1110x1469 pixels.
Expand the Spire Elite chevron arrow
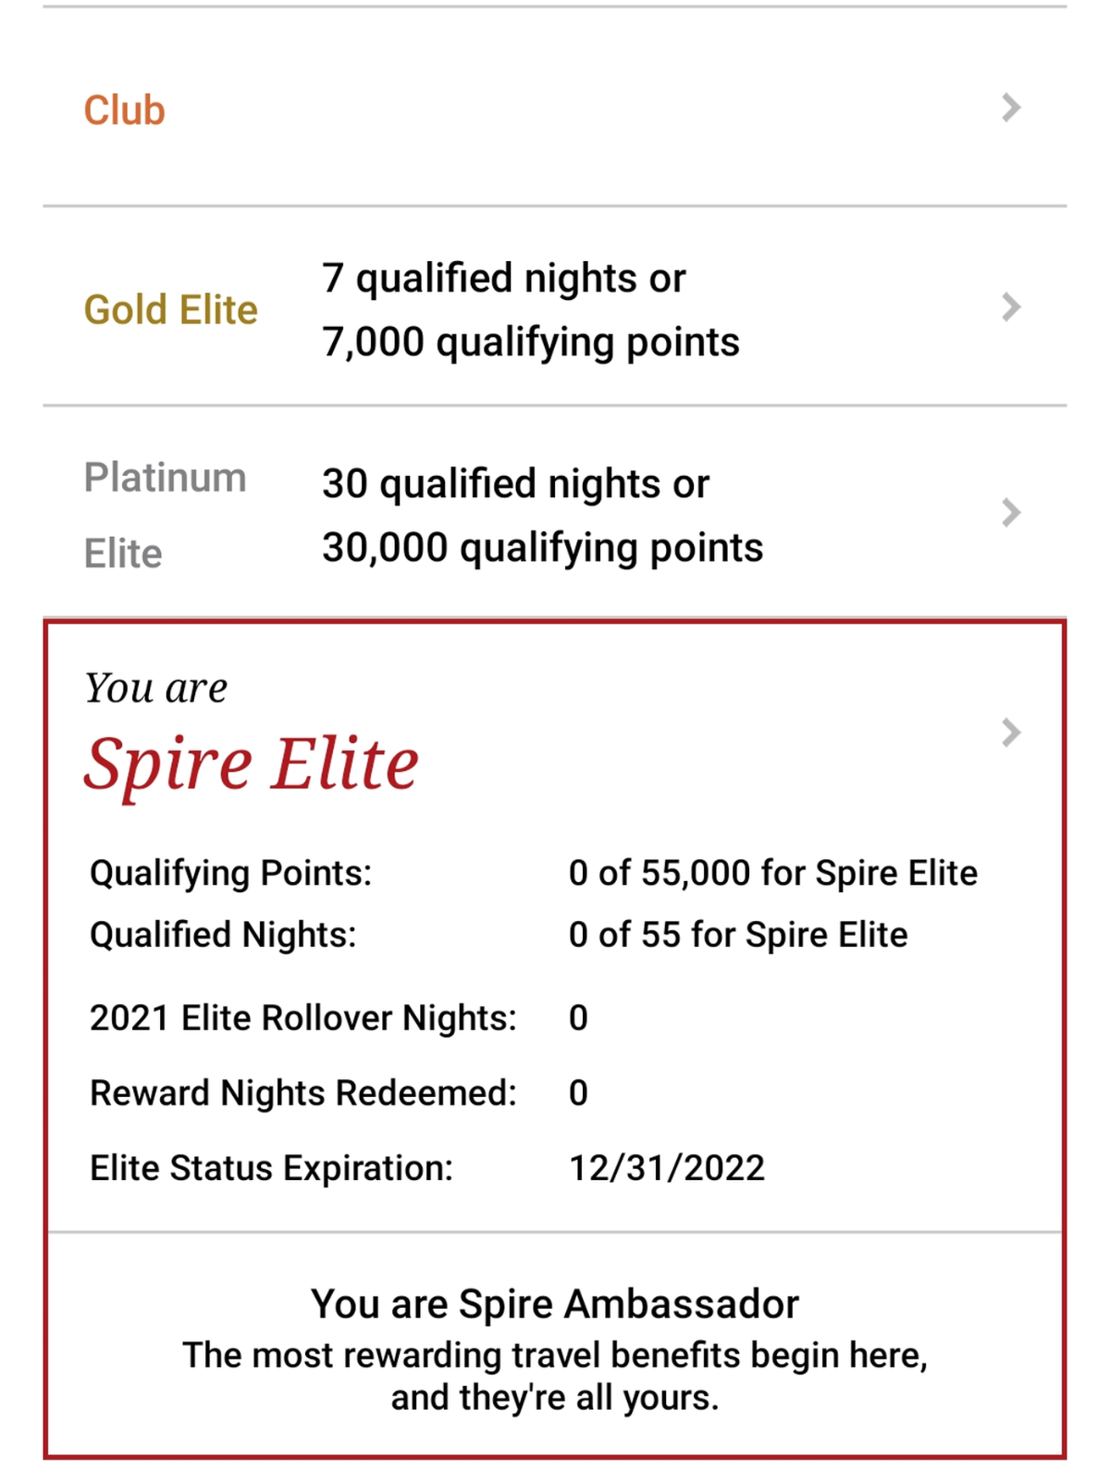coord(1011,732)
